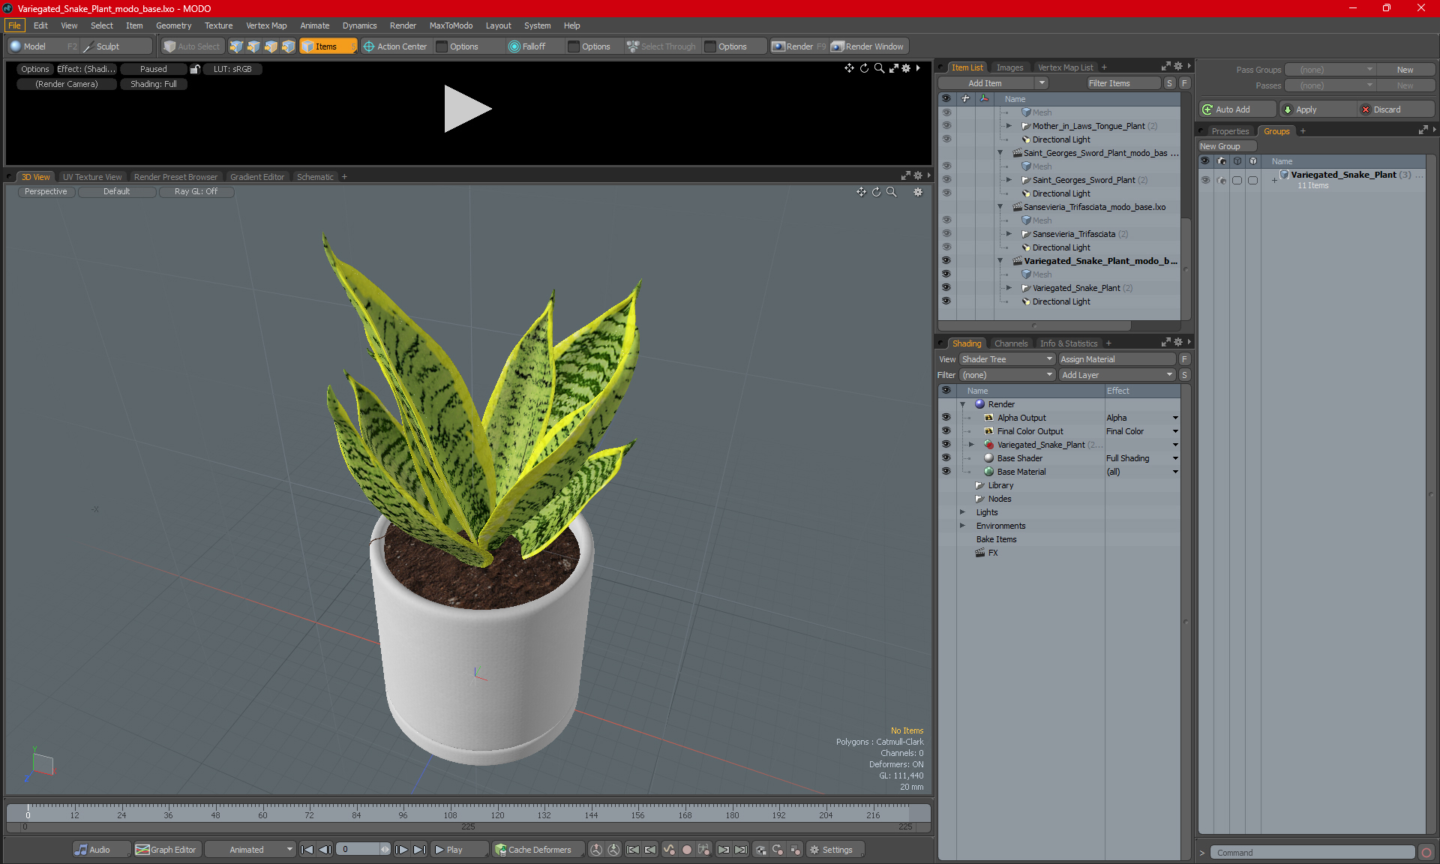Enable the record auto-key button
Screen dimensions: 1440x864
(x=686, y=850)
